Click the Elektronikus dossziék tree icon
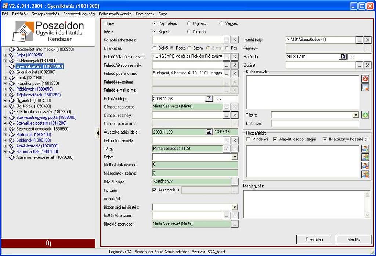 coord(12,112)
